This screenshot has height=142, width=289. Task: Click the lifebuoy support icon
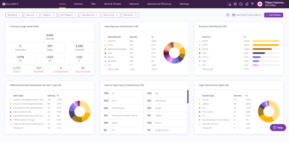[x=235, y=4]
